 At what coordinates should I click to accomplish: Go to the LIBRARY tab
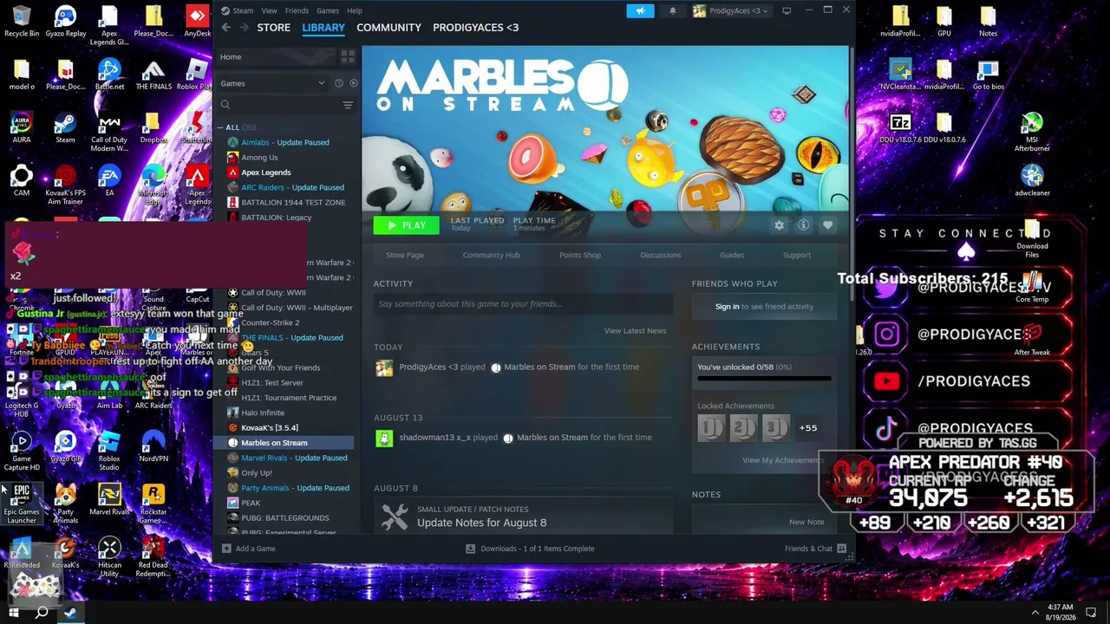point(323,28)
